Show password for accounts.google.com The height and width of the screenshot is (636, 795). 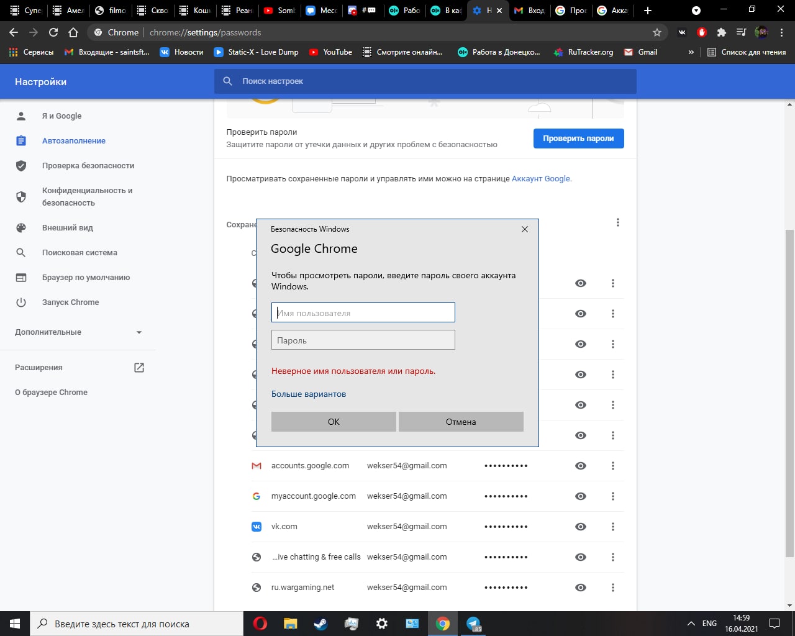[581, 466]
